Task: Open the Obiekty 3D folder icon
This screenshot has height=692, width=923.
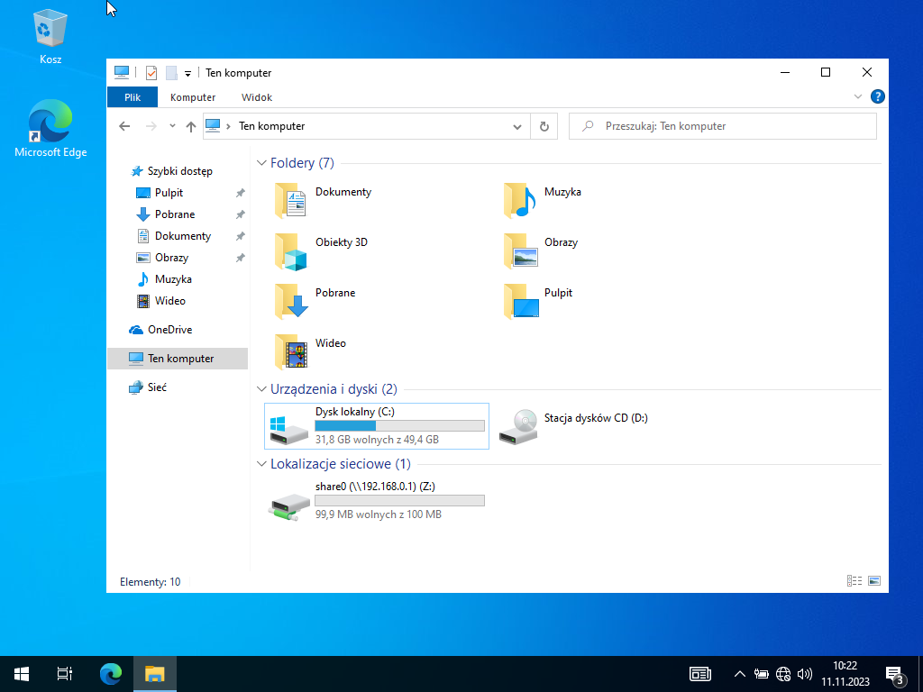Action: point(291,252)
